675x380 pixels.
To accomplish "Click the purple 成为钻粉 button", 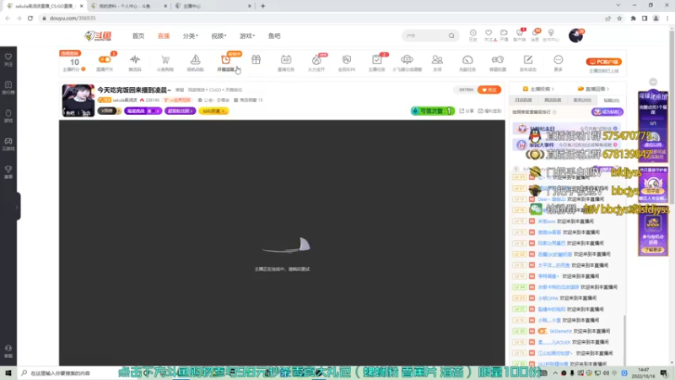I will click(x=607, y=111).
